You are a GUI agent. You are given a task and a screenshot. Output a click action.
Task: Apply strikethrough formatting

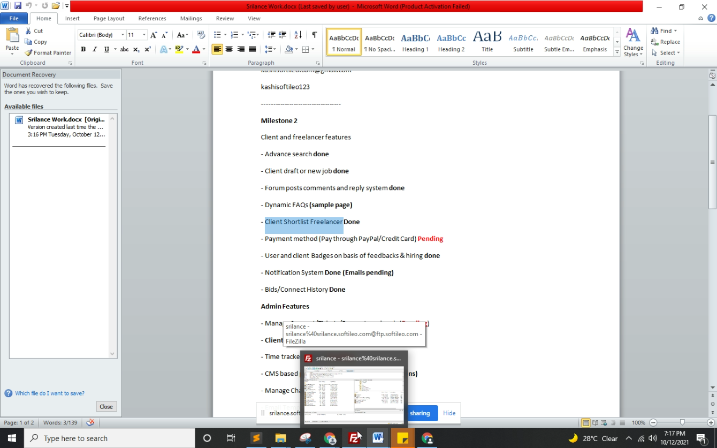tap(124, 49)
